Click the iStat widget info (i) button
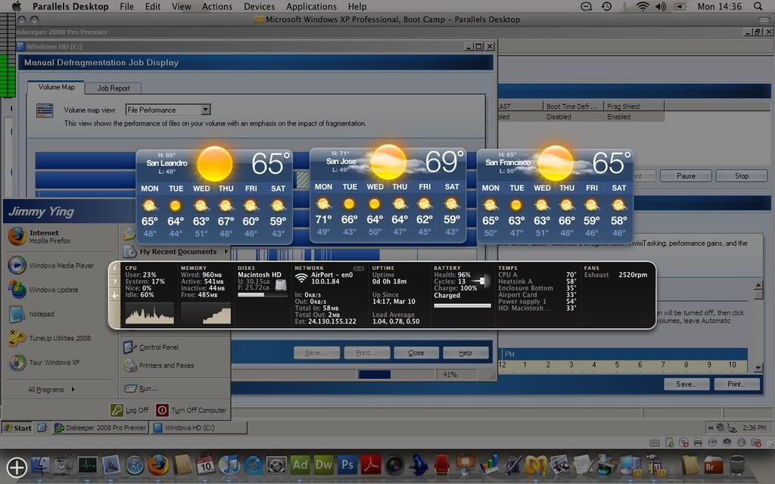The image size is (775, 484). [x=115, y=268]
